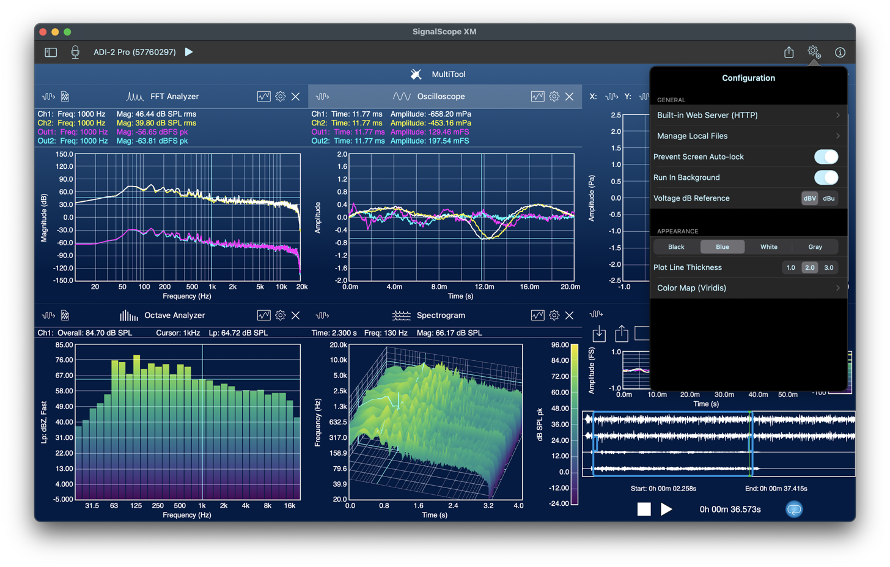Open the share/export icon in the toolbar

coord(789,52)
